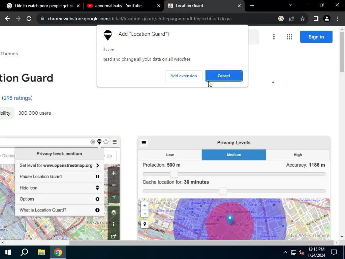Close the Location Guard tab
This screenshot has height=259, width=345.
(x=239, y=6)
